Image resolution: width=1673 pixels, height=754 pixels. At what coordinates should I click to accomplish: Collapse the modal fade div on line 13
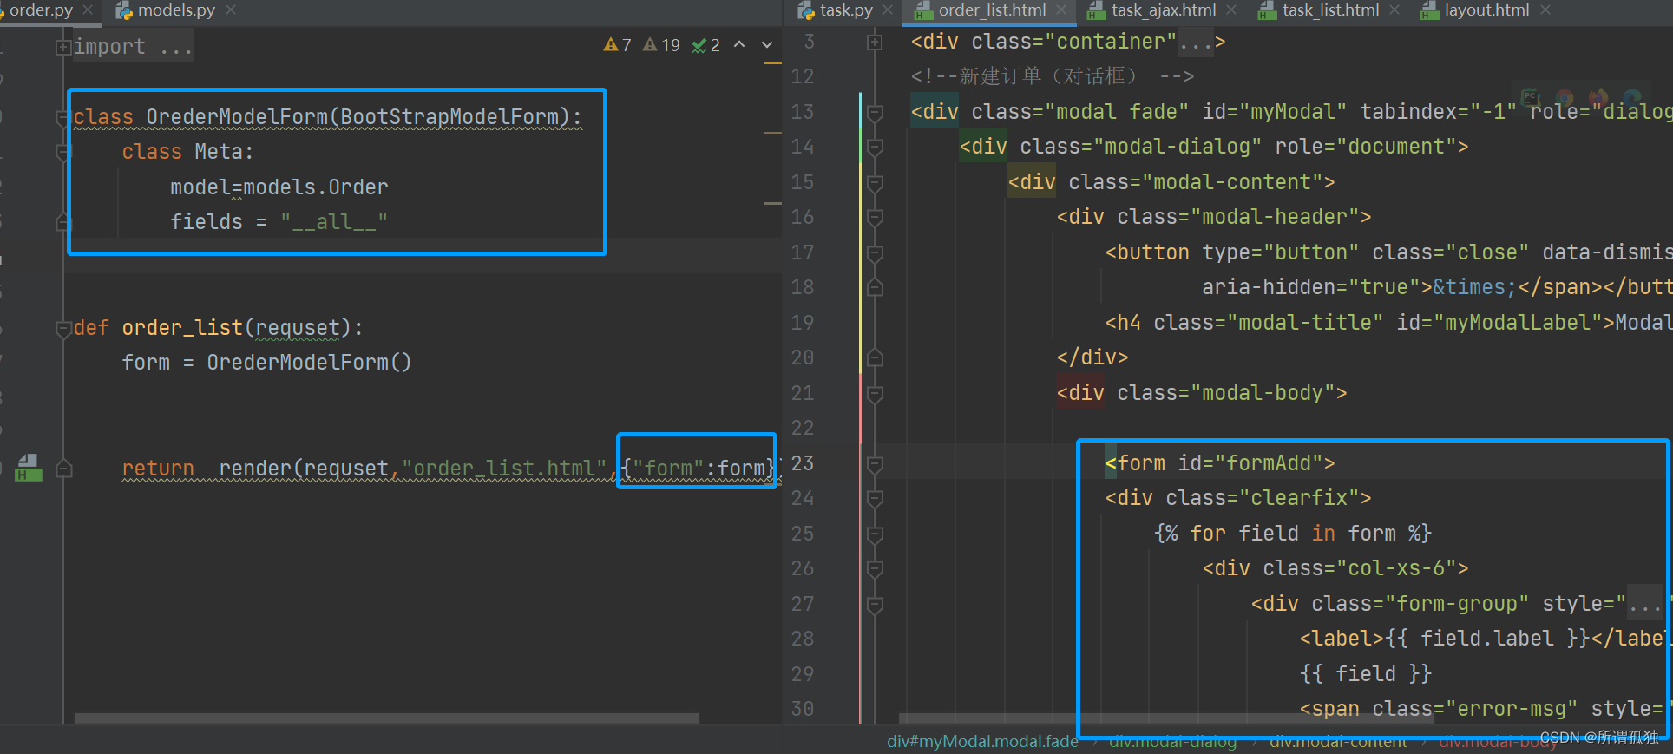875,112
